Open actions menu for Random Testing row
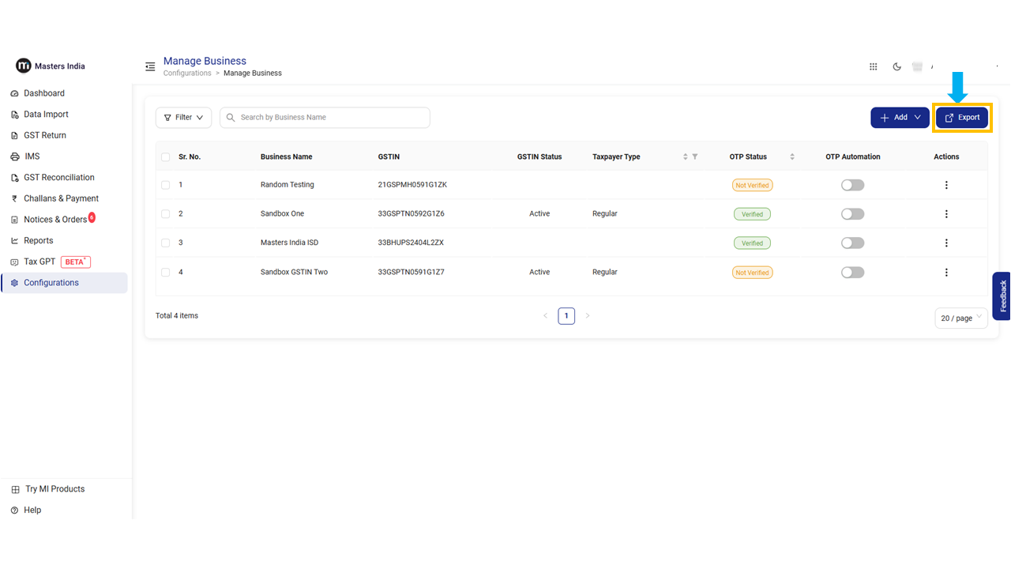Viewport: 1011px width, 569px height. pyautogui.click(x=946, y=185)
